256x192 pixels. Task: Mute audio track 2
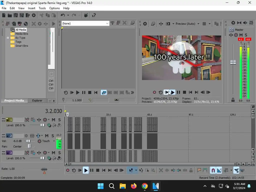(47, 136)
